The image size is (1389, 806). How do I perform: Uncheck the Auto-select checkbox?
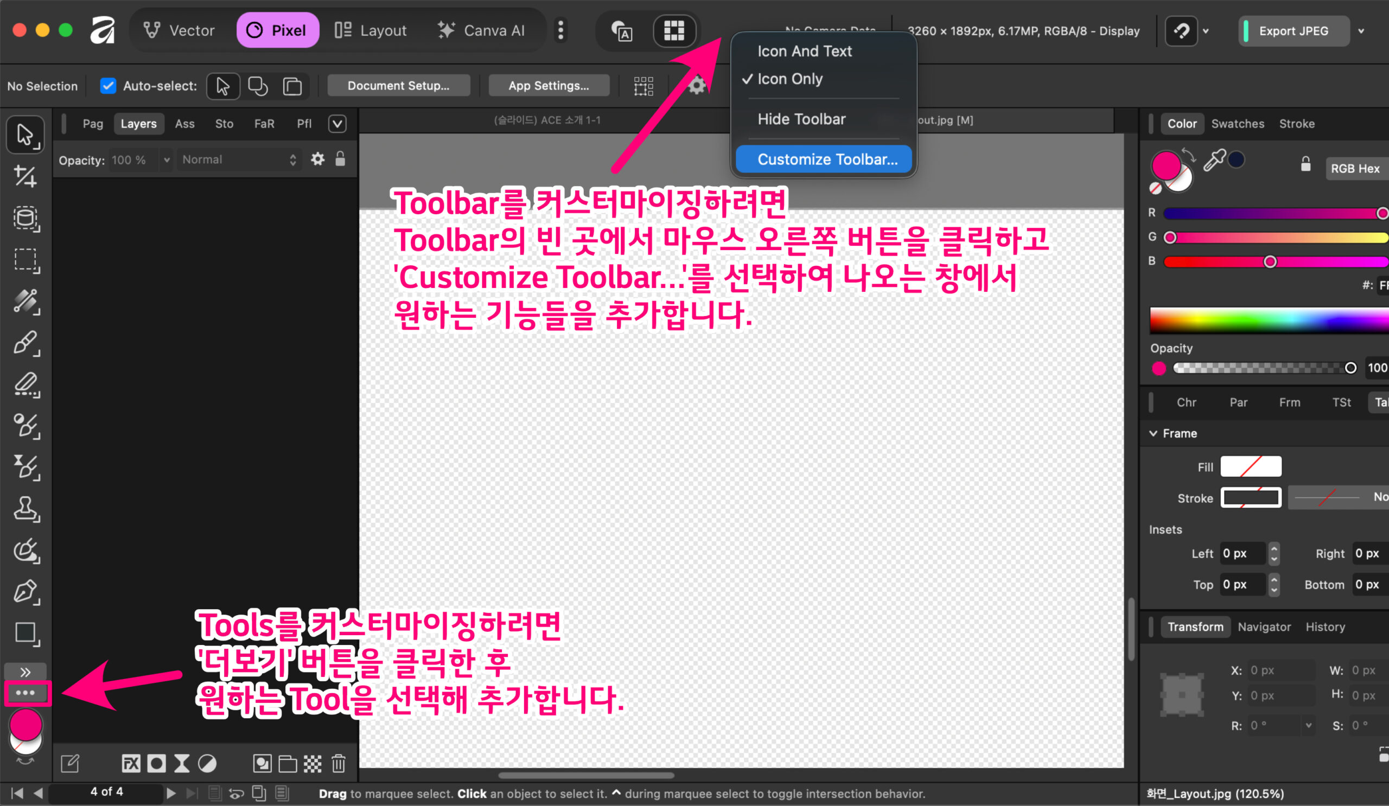click(x=108, y=86)
